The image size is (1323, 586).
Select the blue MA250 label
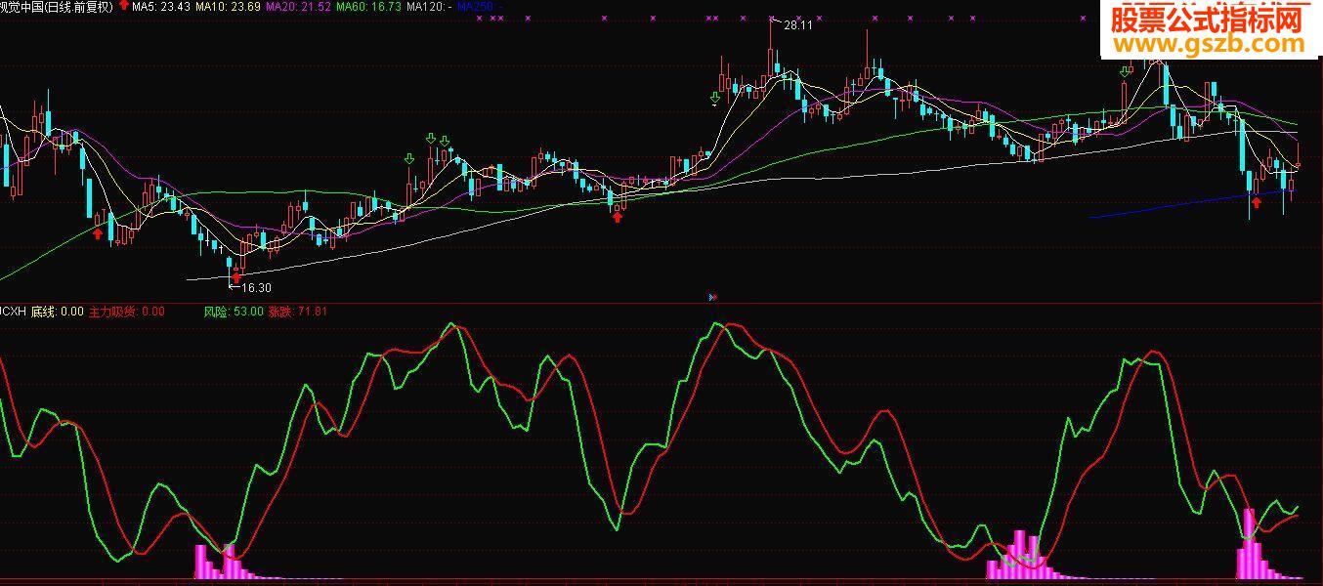tap(480, 7)
